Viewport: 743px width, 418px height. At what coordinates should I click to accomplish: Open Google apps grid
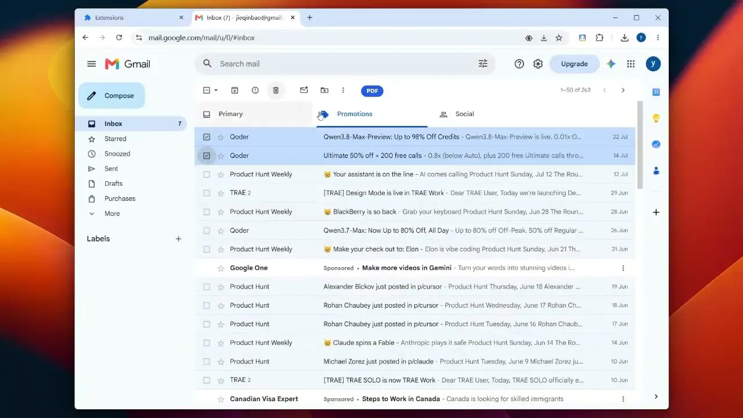click(x=631, y=64)
